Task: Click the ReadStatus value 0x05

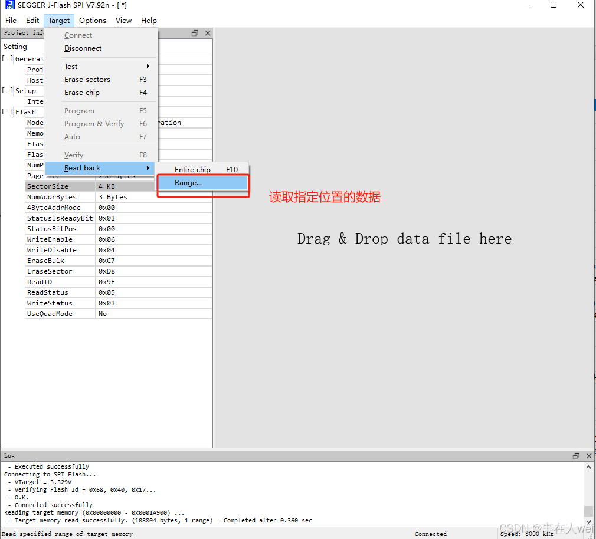Action: click(154, 293)
